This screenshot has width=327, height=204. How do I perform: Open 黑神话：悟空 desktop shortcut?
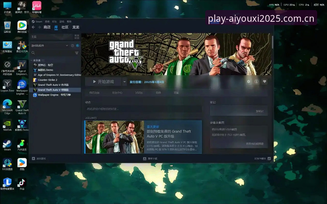[x=22, y=8]
